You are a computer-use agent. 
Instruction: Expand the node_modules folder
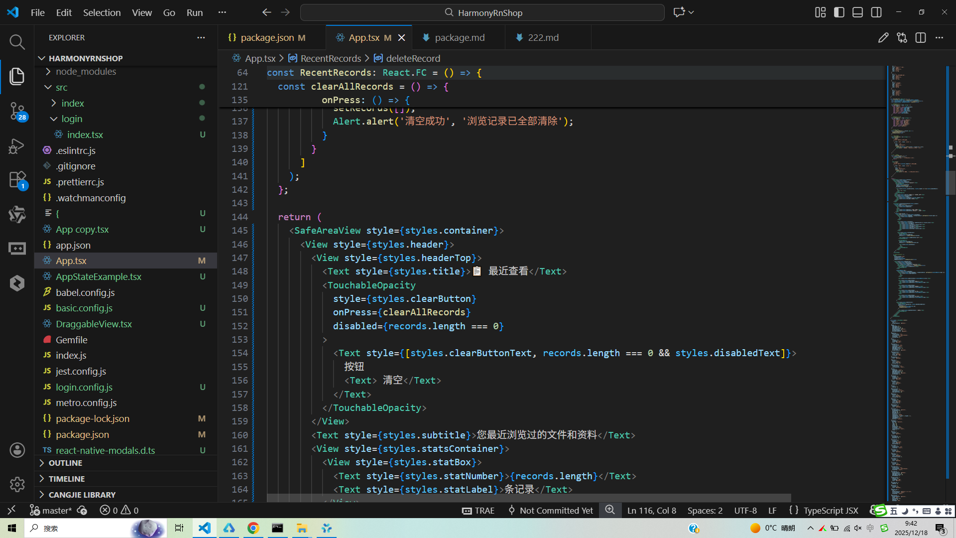86,72
